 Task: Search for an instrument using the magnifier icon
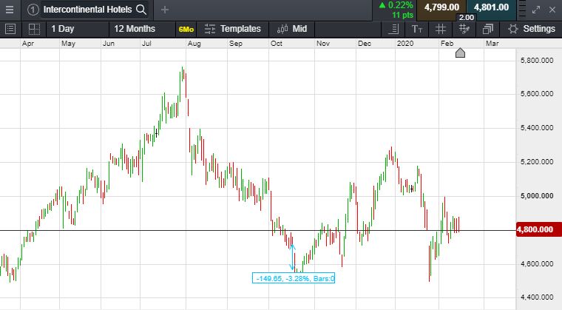141,10
